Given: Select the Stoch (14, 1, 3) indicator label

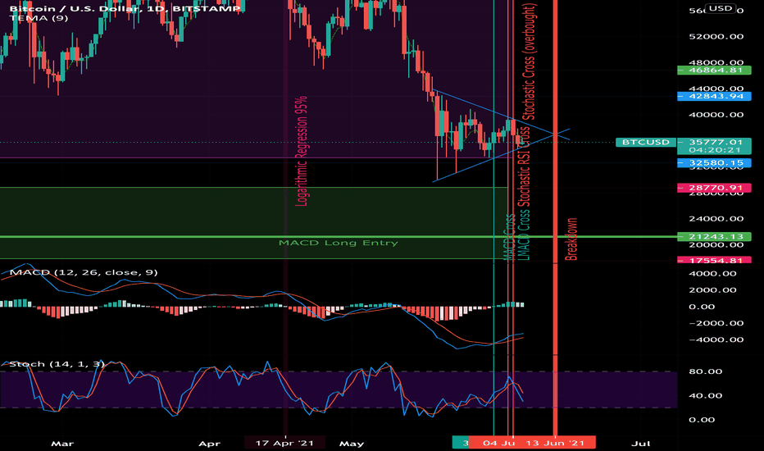Looking at the screenshot, I should [57, 364].
